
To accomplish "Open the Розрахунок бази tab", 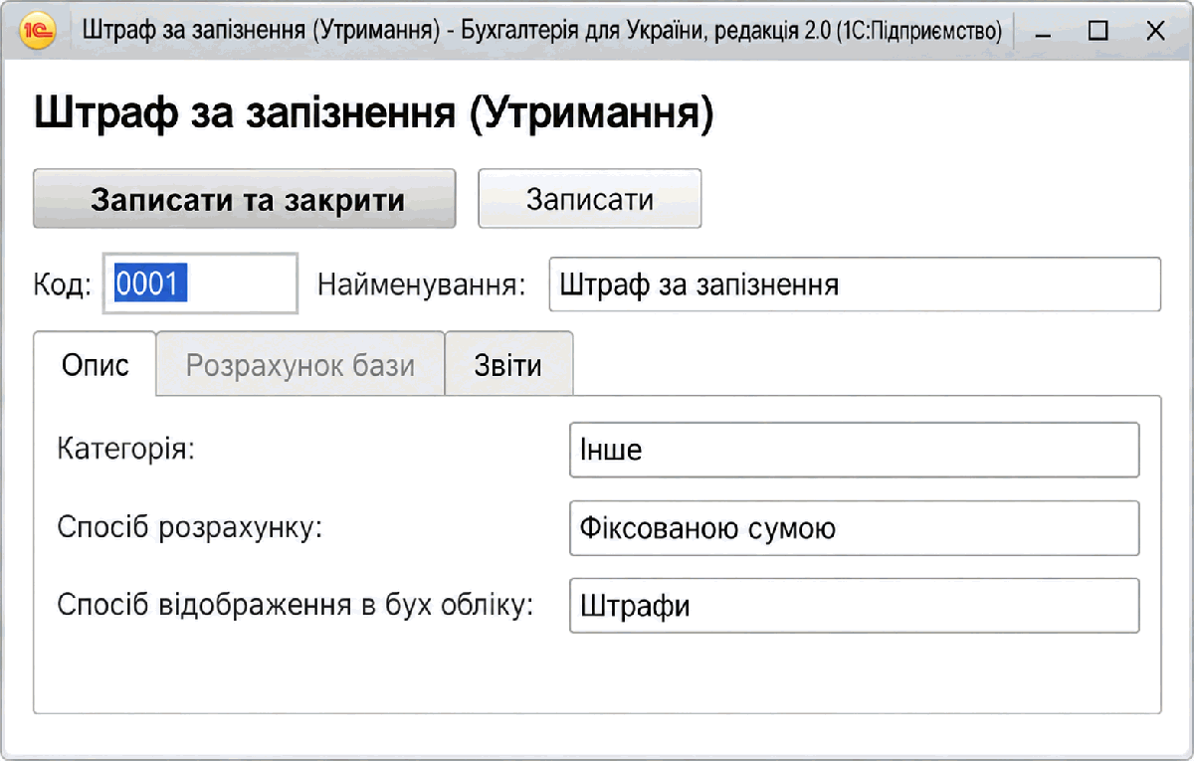I will pyautogui.click(x=300, y=364).
